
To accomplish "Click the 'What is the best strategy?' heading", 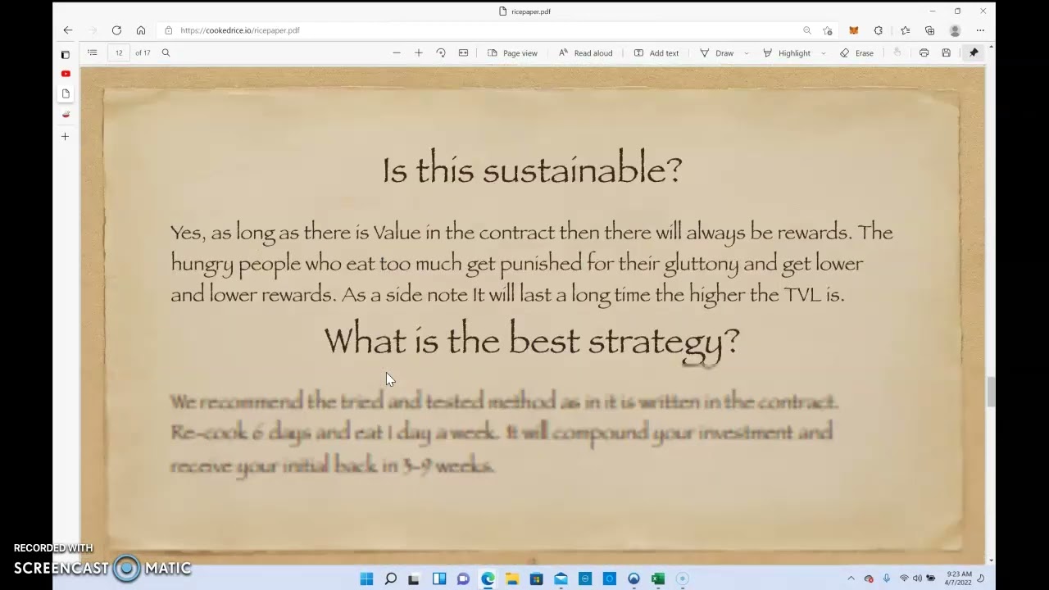I will point(532,340).
